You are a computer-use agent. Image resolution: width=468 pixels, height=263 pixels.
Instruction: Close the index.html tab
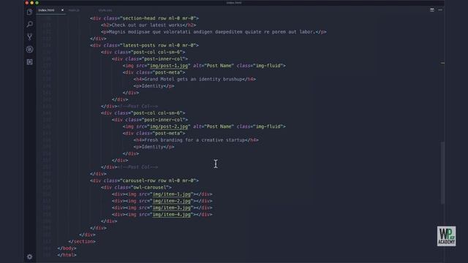click(62, 10)
